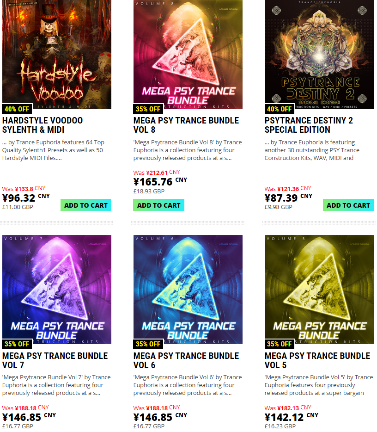
Task: Click the Mega Psy Trance Bundle Vol 6 title
Action: tap(186, 360)
